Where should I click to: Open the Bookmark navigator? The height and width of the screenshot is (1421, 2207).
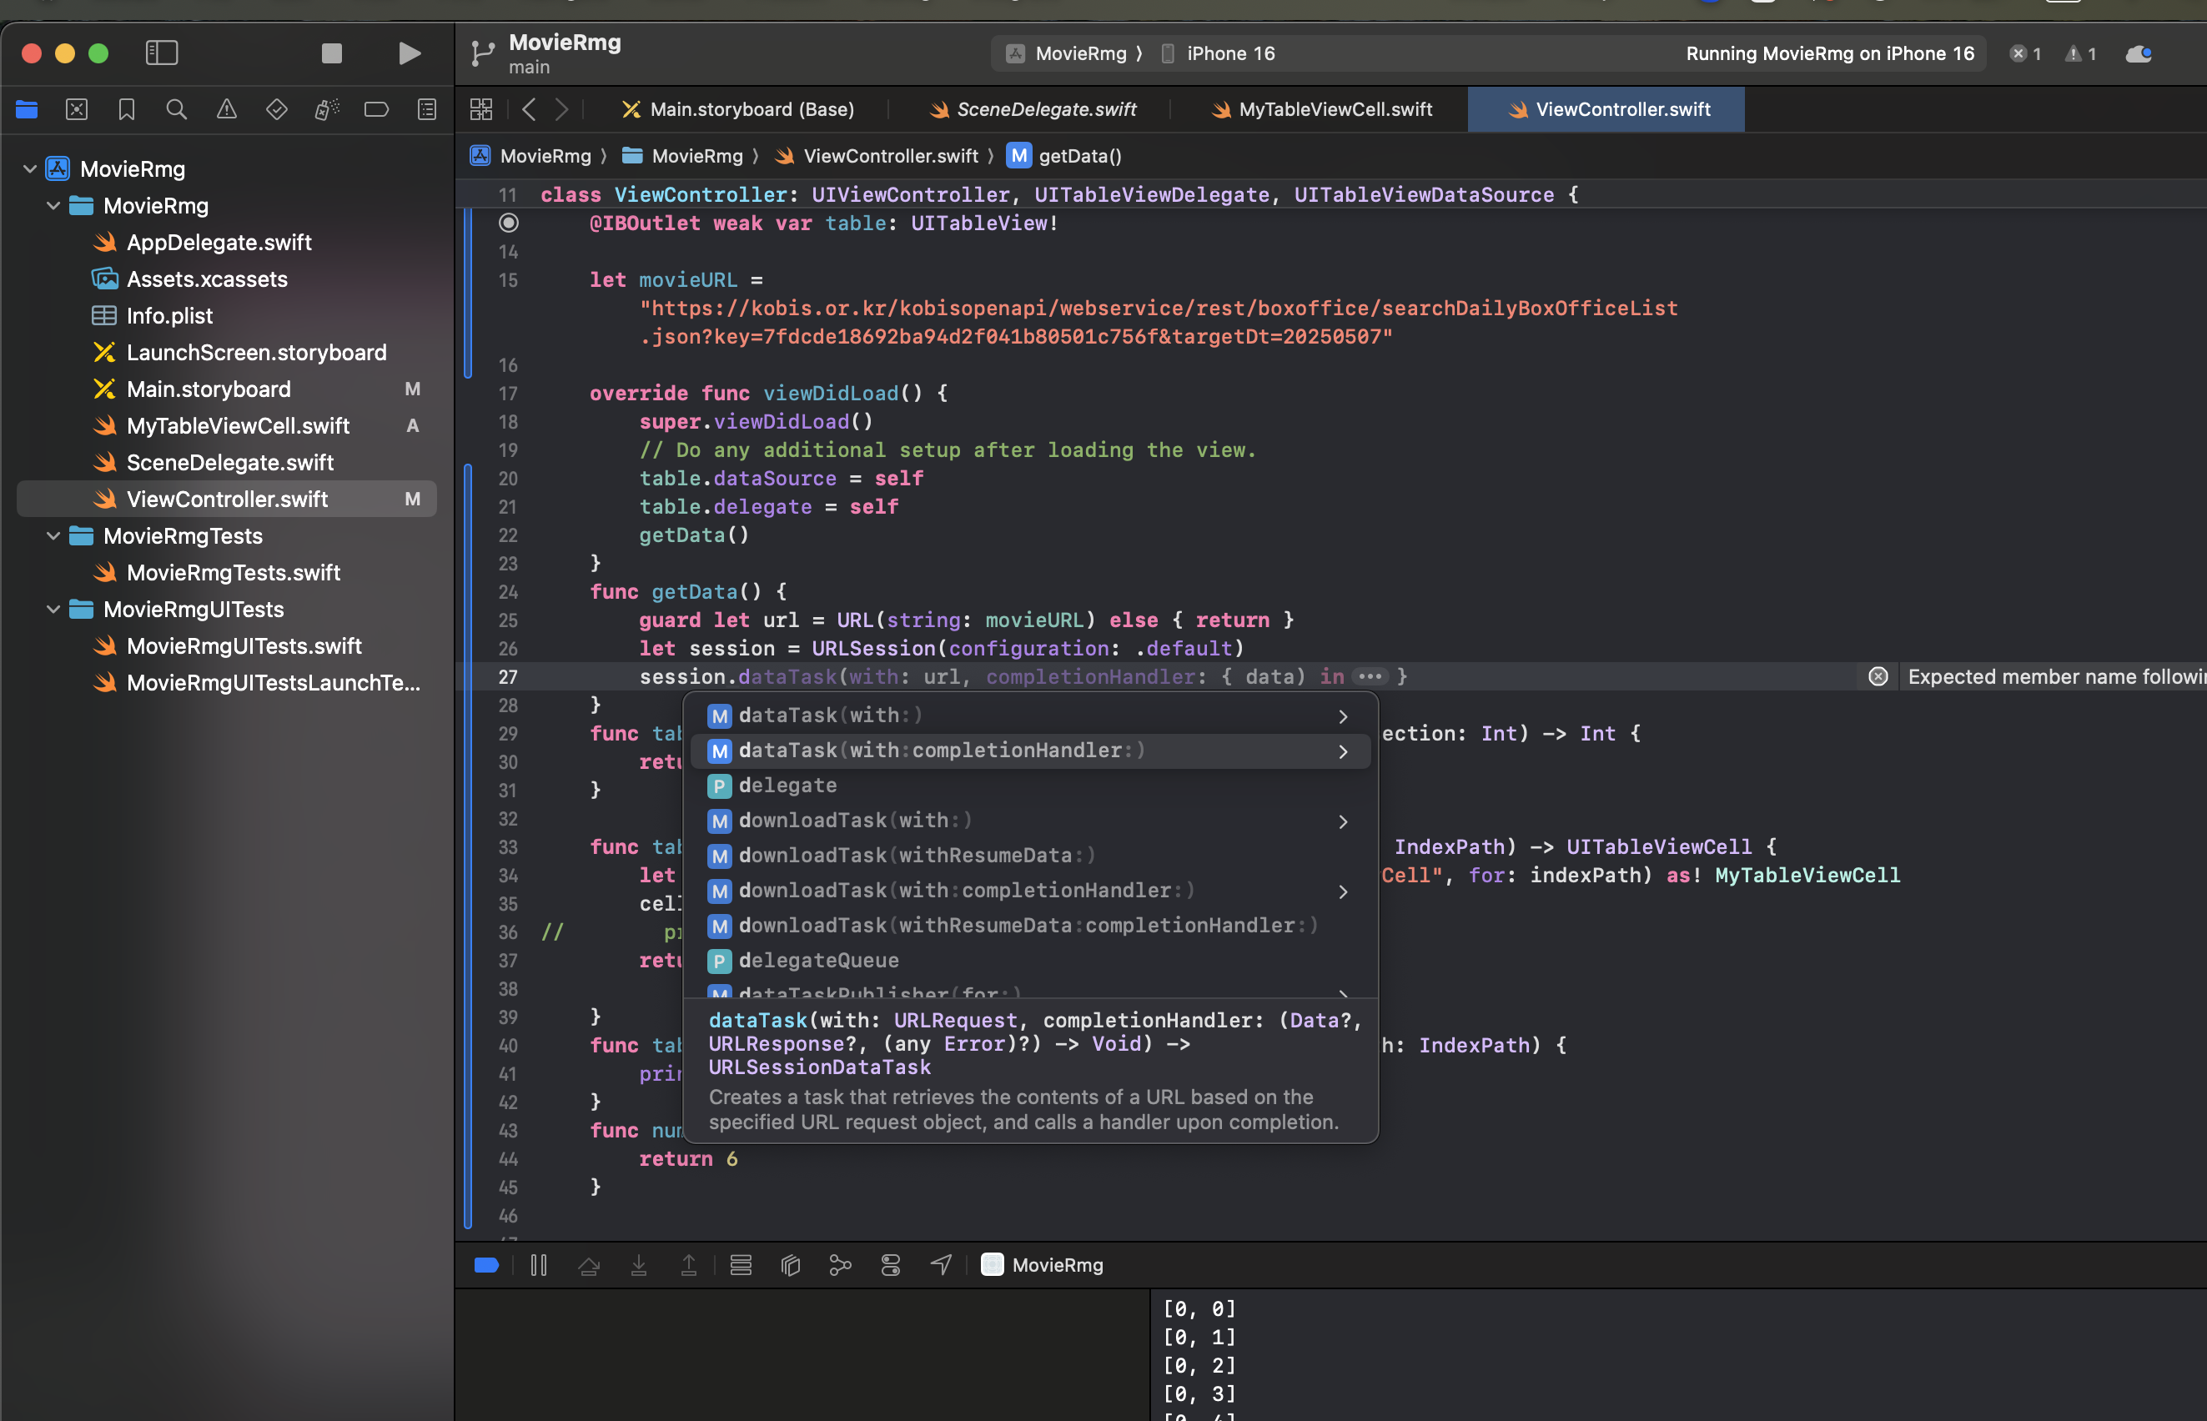127,110
